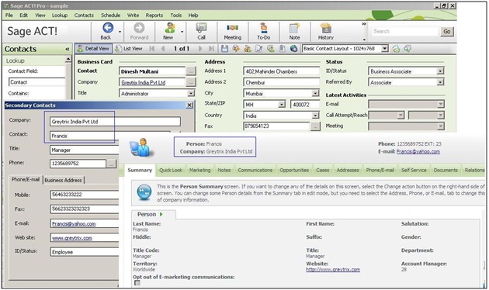The height and width of the screenshot is (290, 489).
Task: Open ID/Status Business Associate dropdown
Action: click(440, 71)
